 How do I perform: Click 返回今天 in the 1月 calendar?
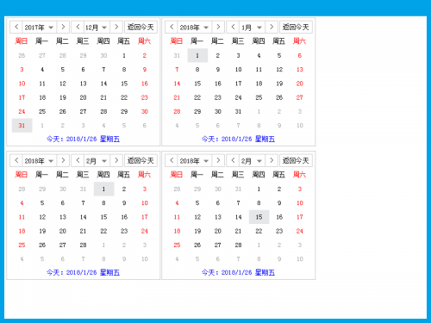point(296,27)
